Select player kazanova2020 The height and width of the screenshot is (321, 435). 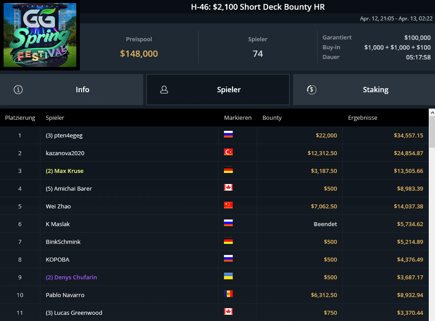65,153
